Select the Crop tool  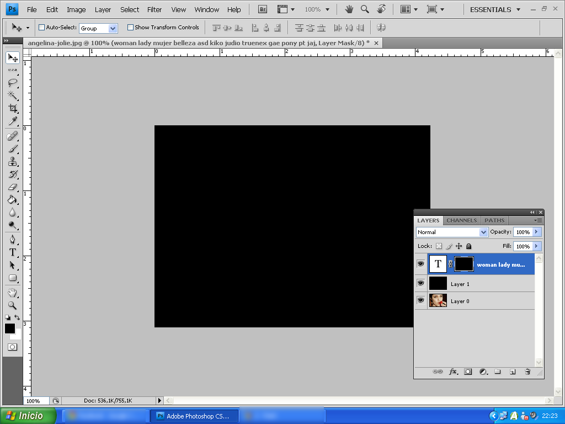(12, 108)
